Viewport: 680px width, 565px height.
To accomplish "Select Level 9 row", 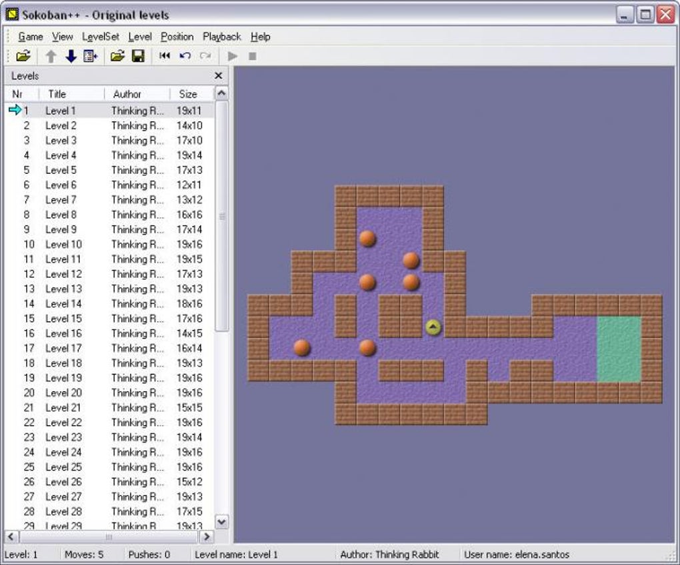I will [109, 229].
